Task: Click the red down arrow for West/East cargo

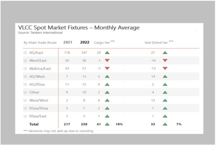Action: tap(107, 60)
